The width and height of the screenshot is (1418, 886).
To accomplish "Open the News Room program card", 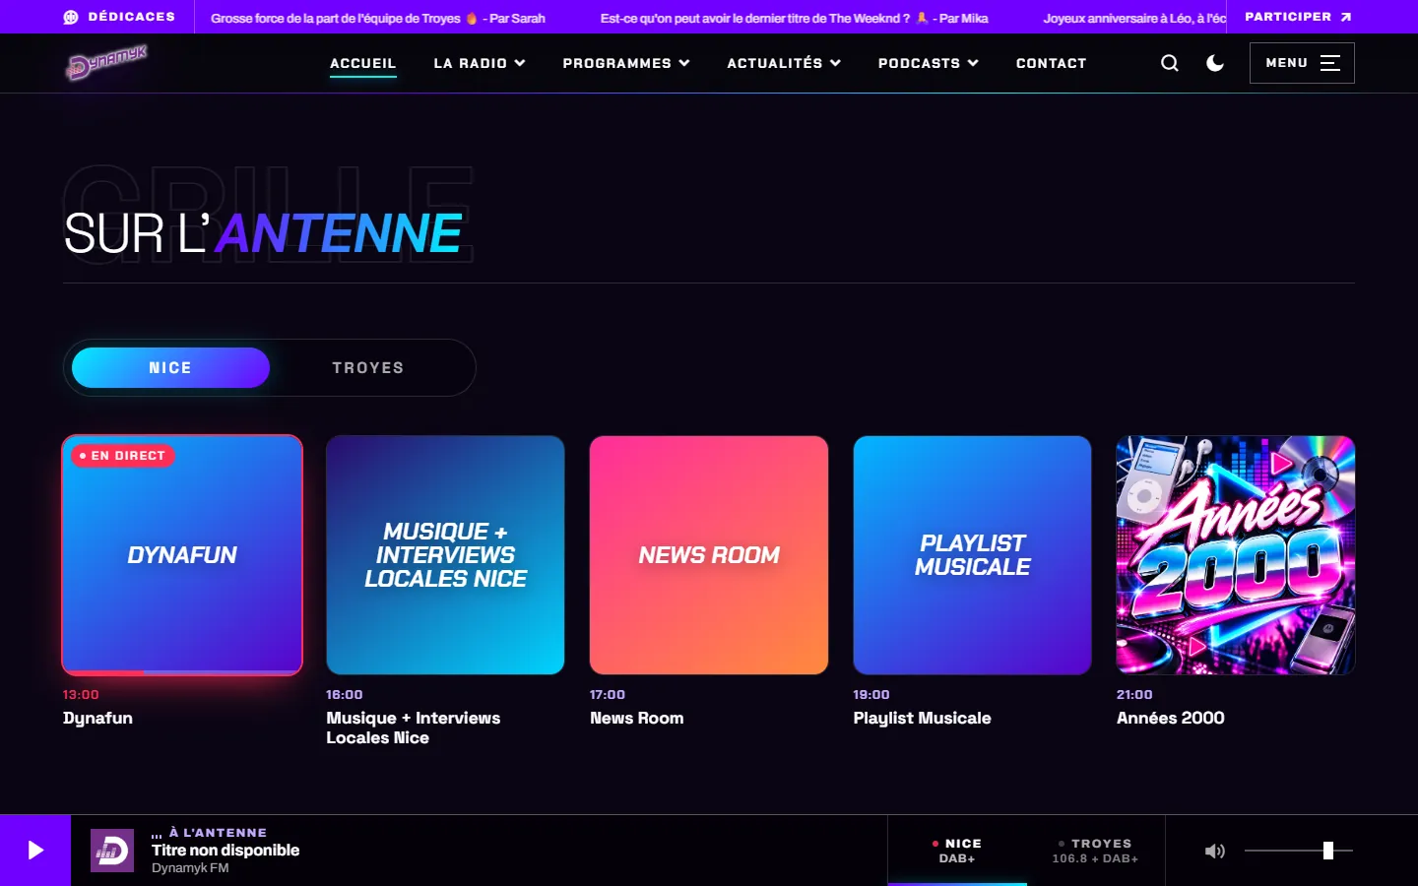I will 709,555.
